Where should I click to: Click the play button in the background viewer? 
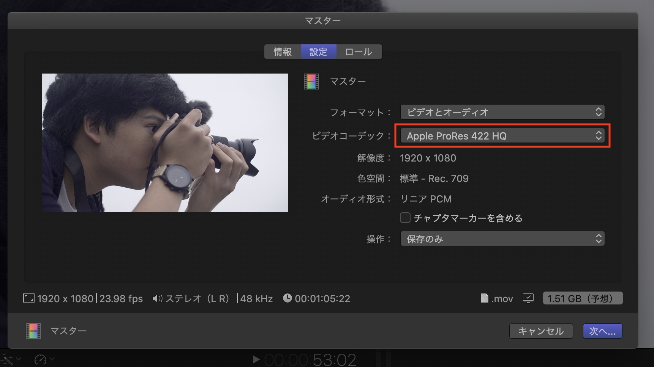pos(256,359)
